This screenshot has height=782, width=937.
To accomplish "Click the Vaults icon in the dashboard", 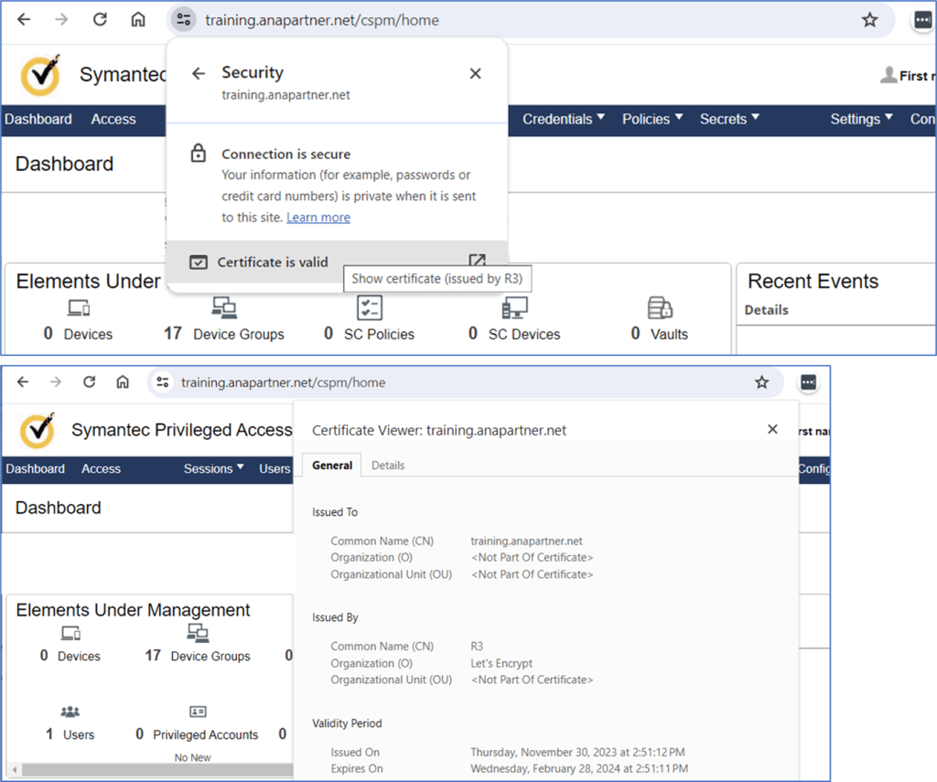I will 659,307.
